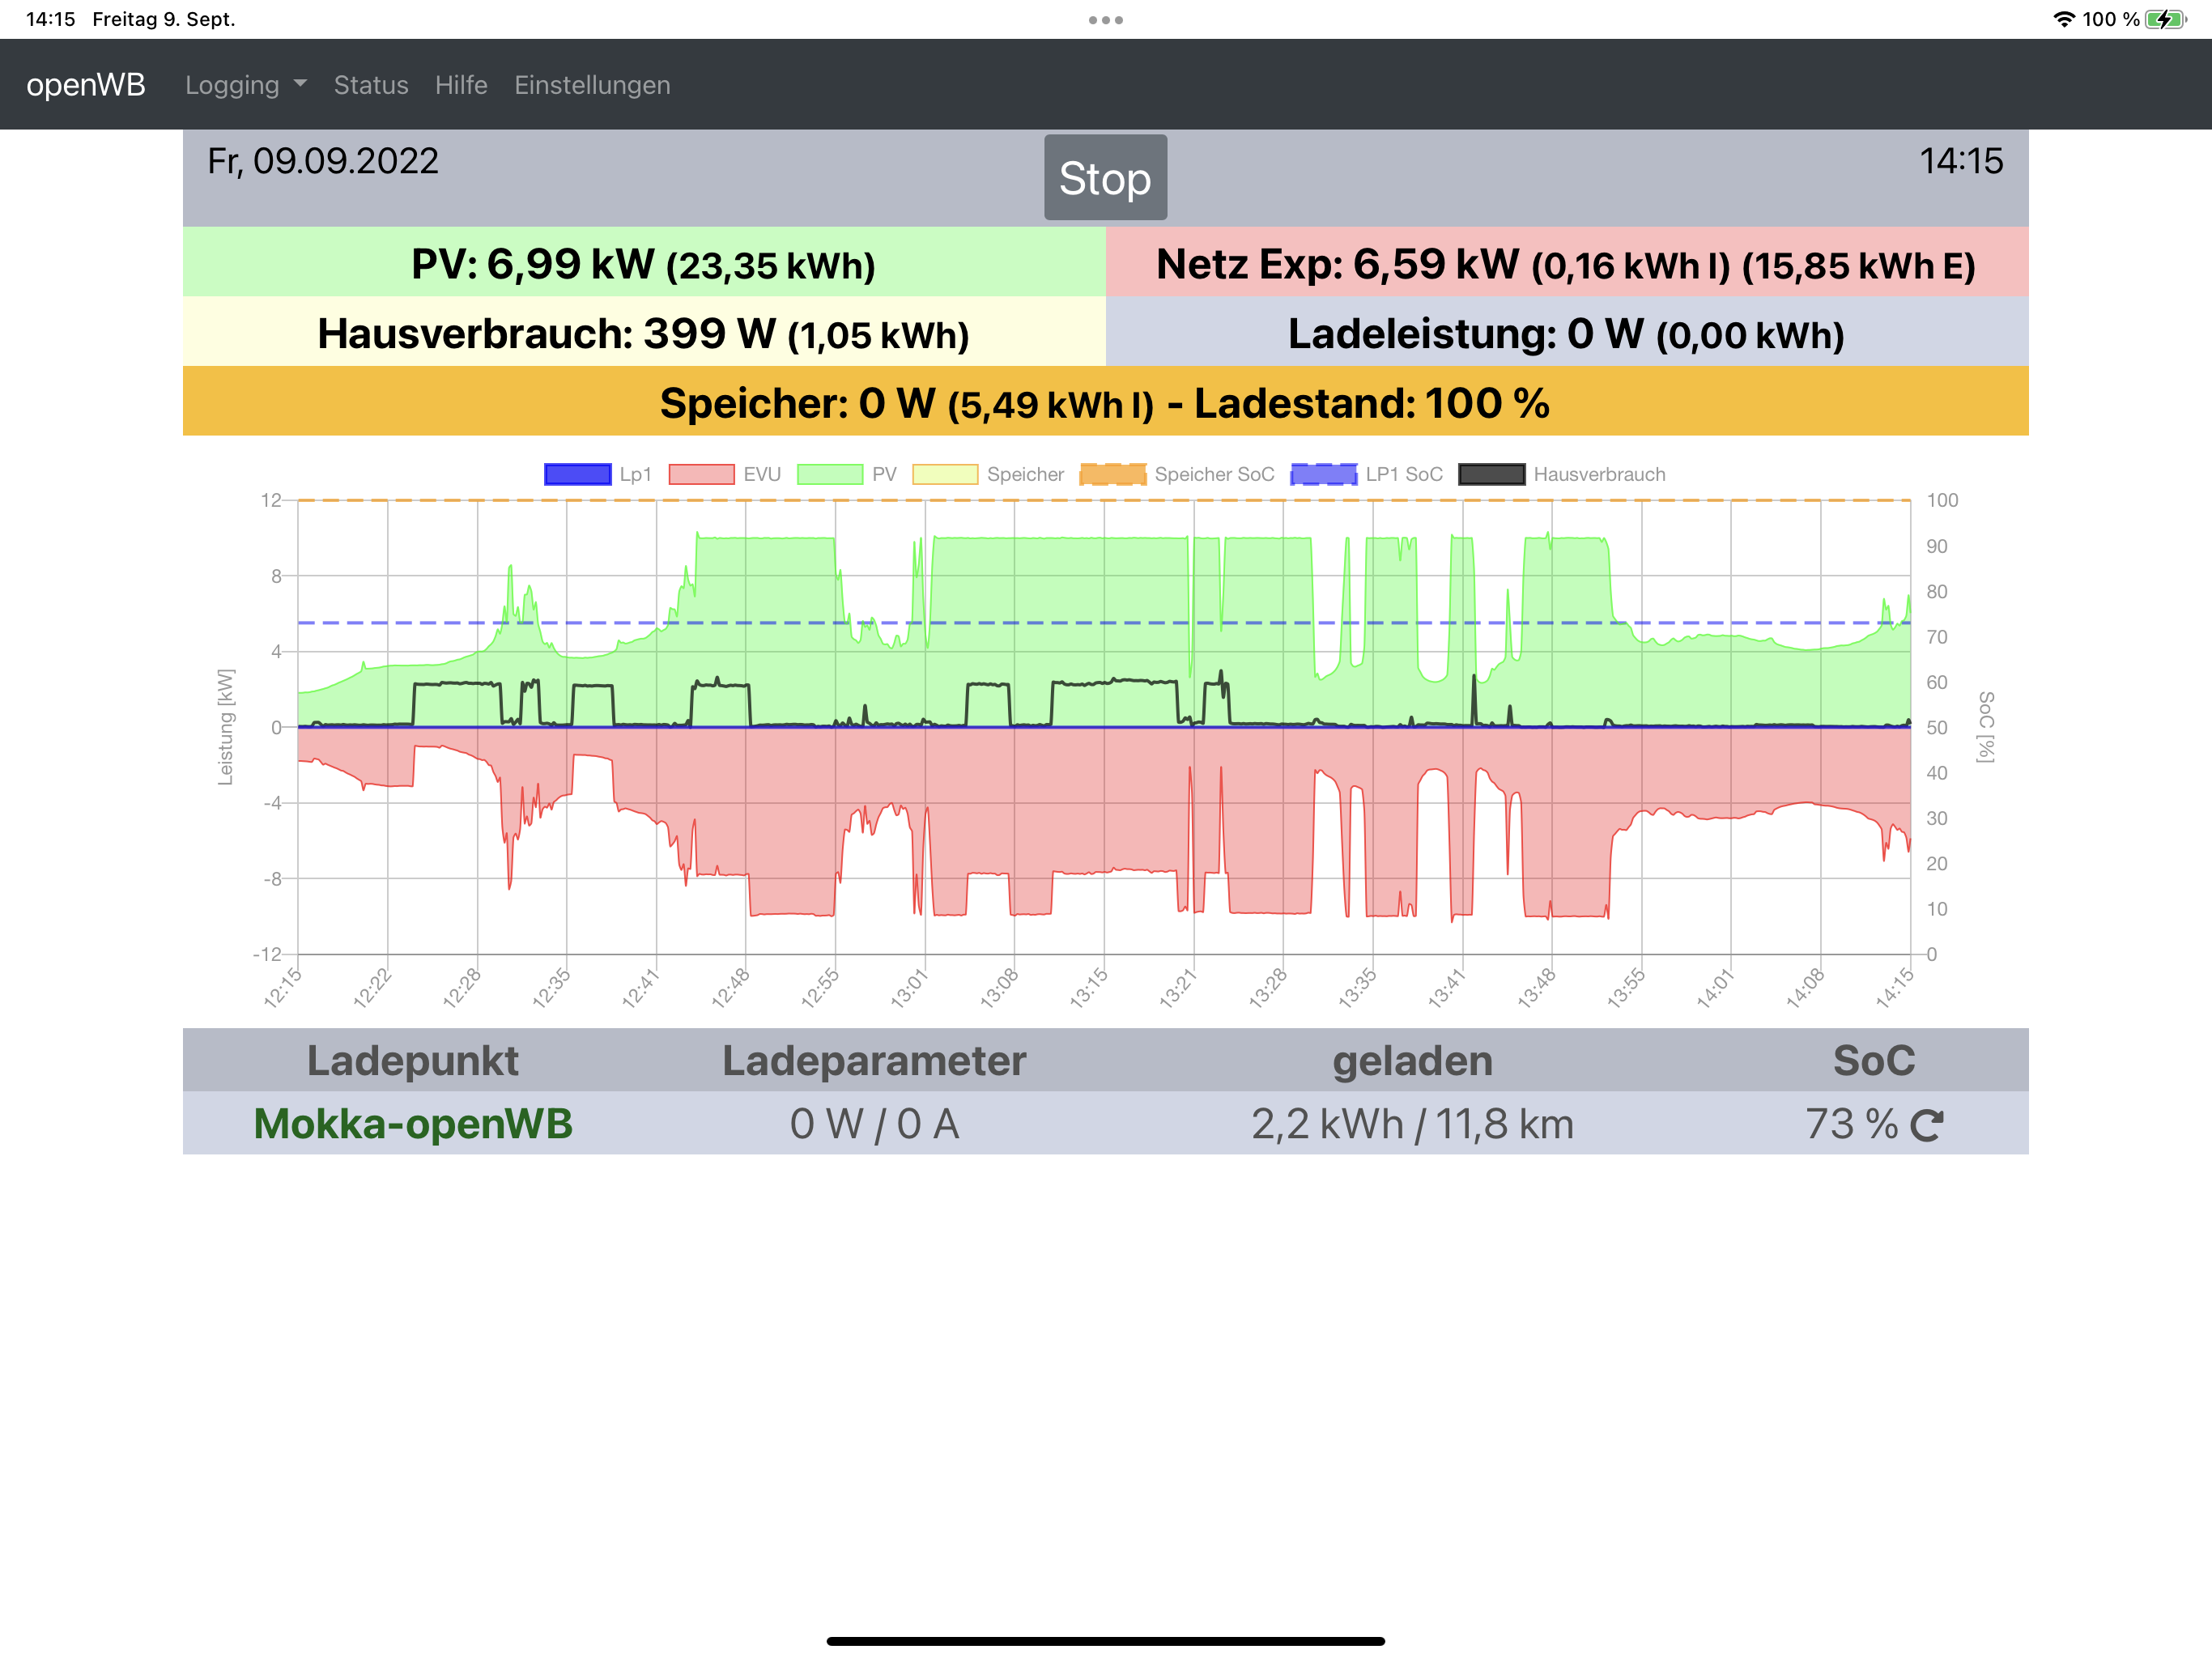Open the Status page

(x=371, y=85)
